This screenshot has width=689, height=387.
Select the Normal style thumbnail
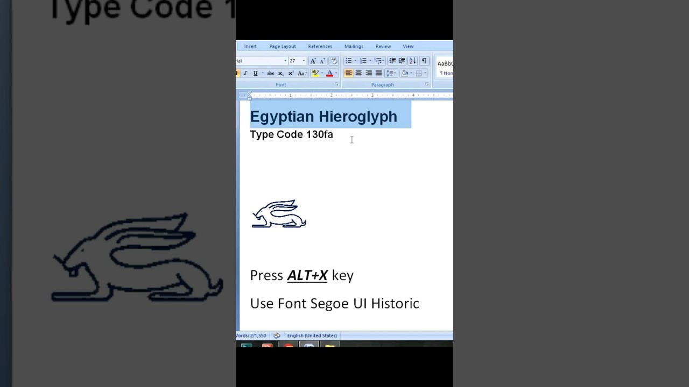click(445, 68)
